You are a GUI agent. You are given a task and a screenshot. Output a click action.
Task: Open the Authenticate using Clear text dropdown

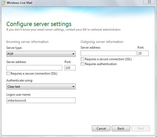click(x=41, y=87)
